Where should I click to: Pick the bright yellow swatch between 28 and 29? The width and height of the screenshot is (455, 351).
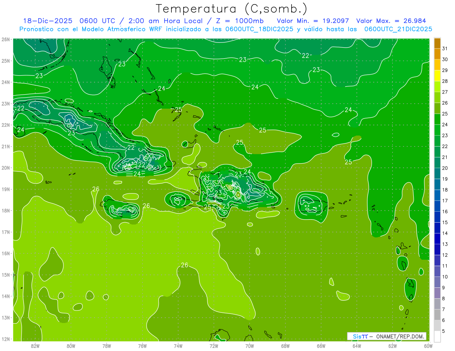pyautogui.click(x=437, y=76)
